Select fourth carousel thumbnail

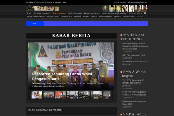(72, 95)
